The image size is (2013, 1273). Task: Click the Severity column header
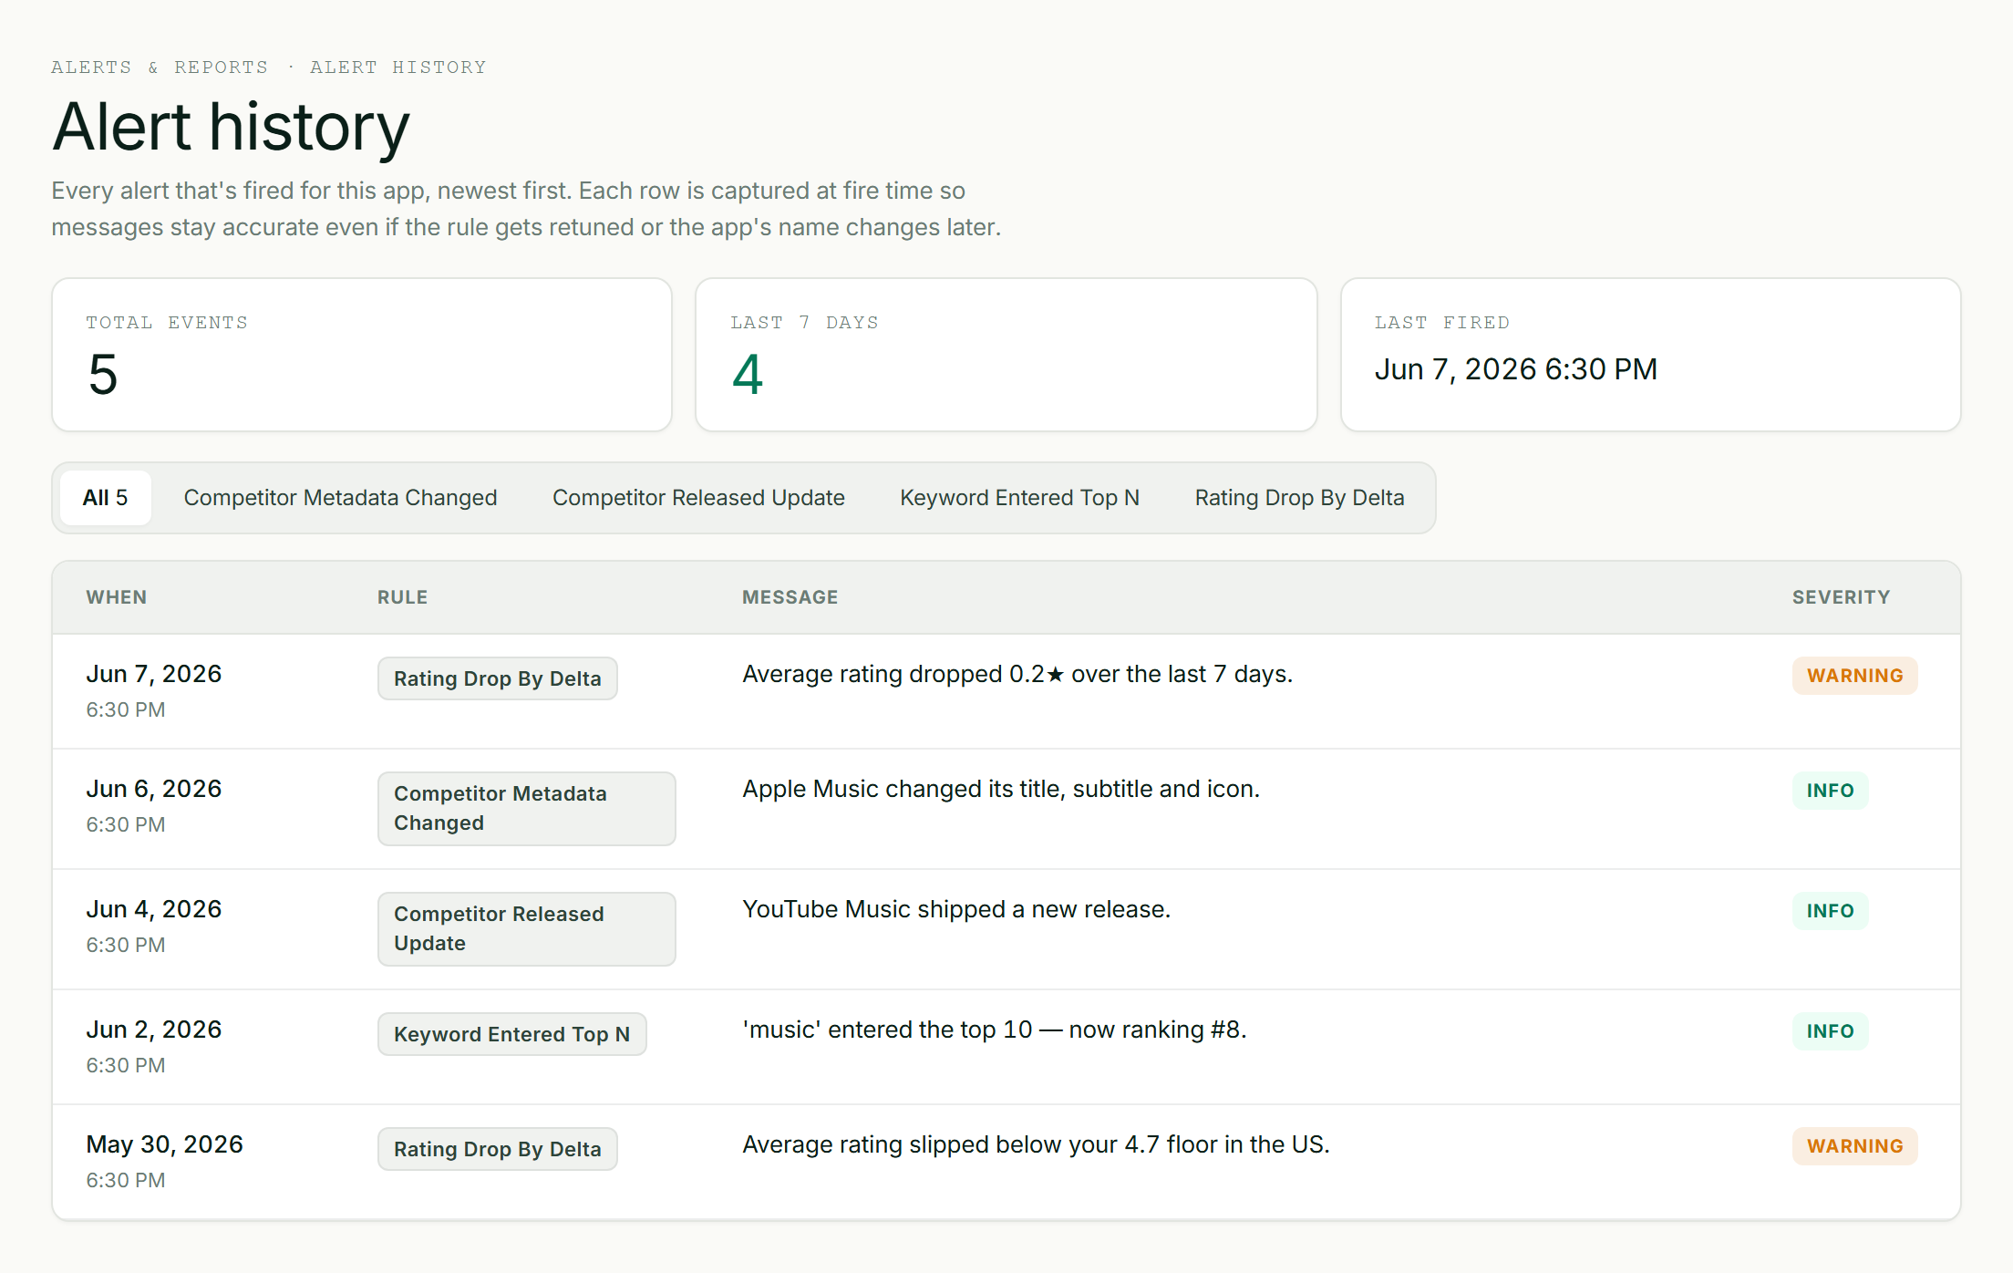(1842, 597)
